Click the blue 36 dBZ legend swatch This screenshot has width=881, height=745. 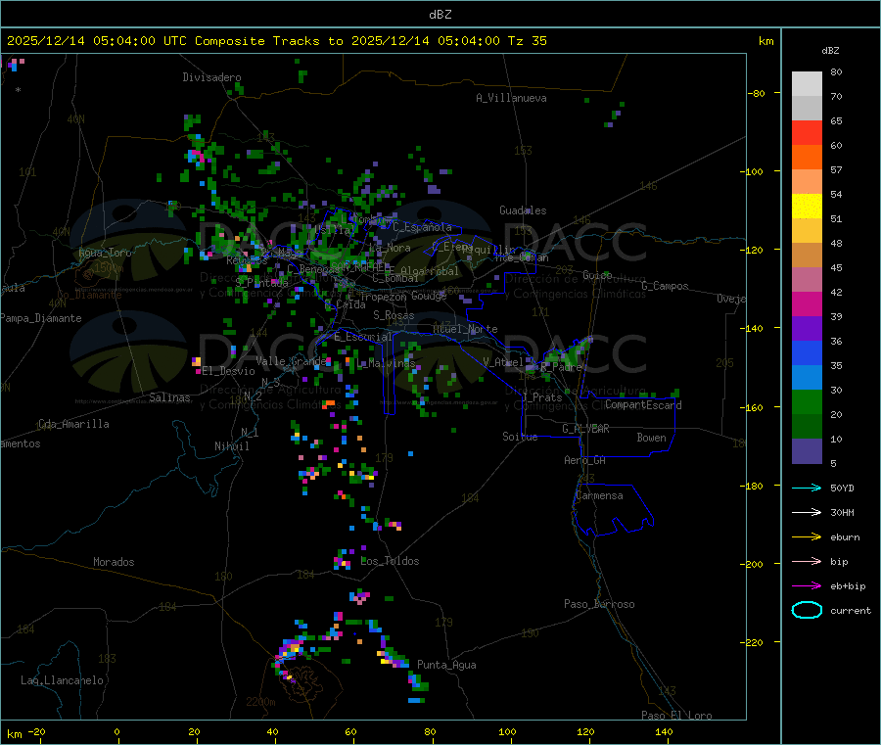[x=807, y=352]
